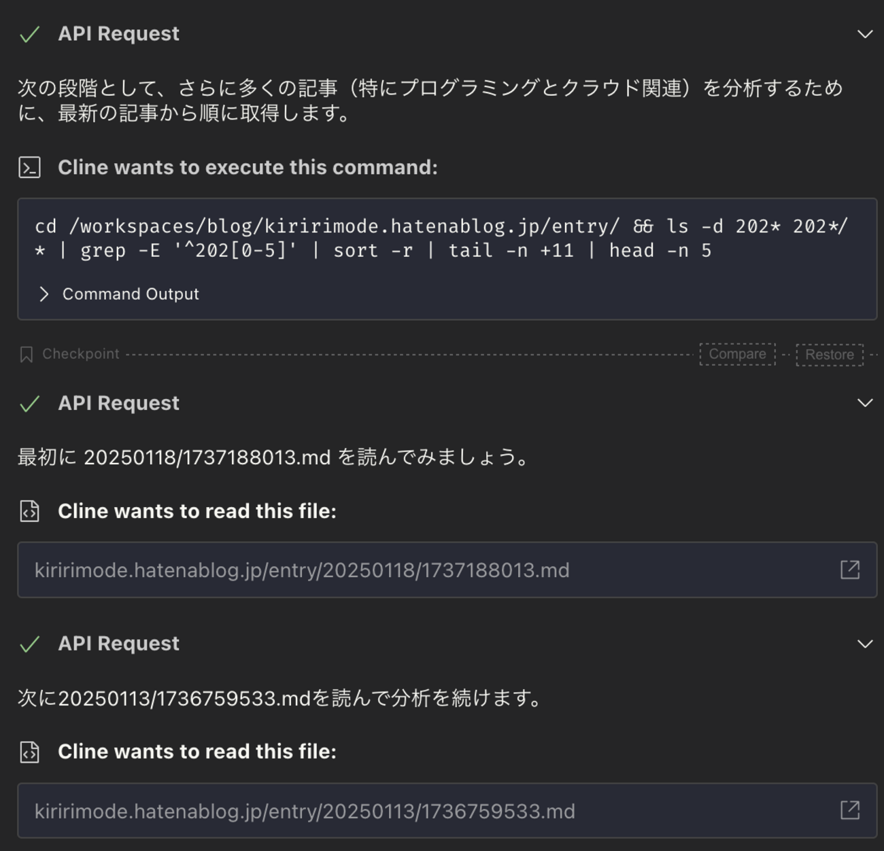
Task: Open 1737188013.md via external link icon
Action: (850, 570)
